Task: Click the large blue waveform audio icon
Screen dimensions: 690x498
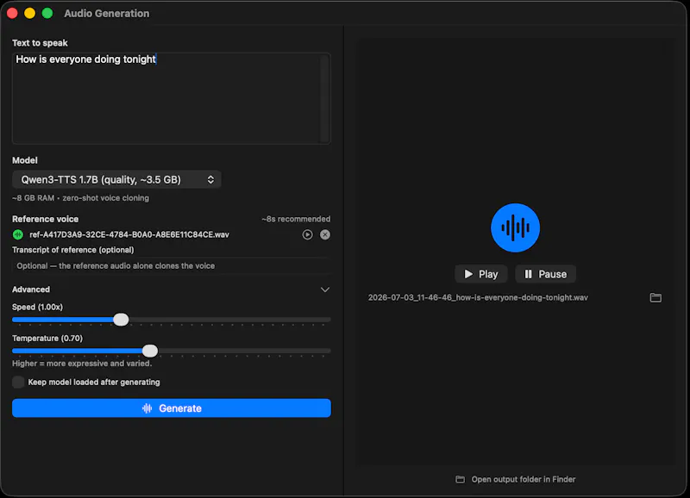Action: pos(515,227)
